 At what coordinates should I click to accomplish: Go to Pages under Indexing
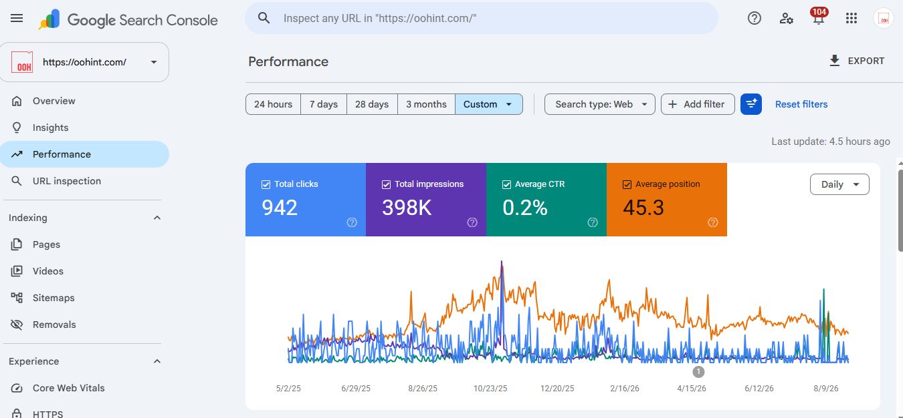pyautogui.click(x=84, y=244)
